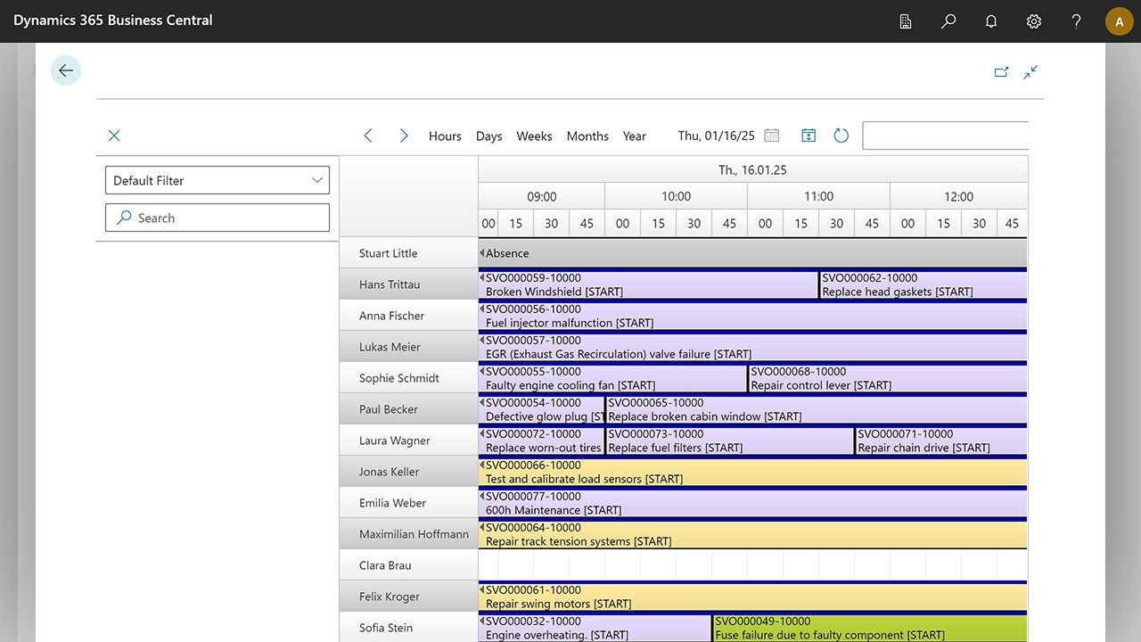Viewport: 1141px width, 642px height.
Task: Click the back arrow to leave the page
Action: tap(65, 70)
